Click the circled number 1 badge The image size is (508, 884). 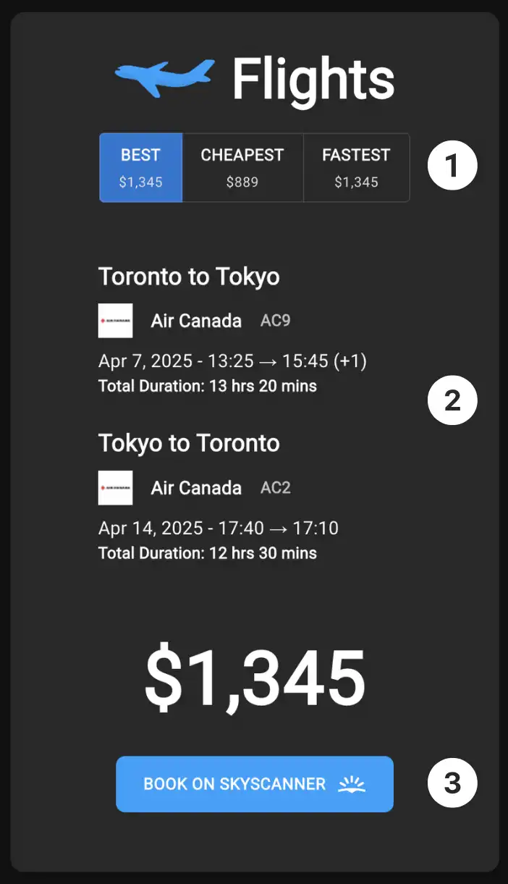pyautogui.click(x=452, y=166)
